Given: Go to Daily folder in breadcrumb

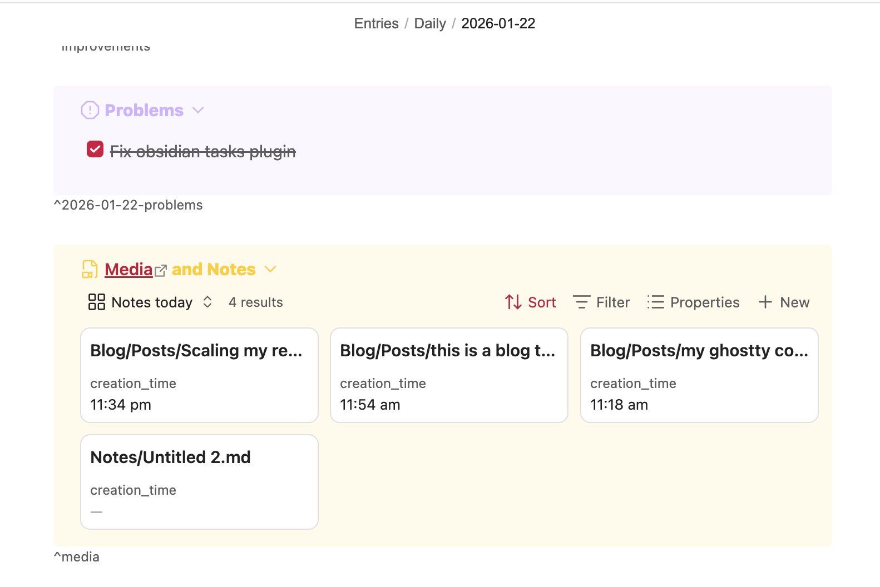Looking at the screenshot, I should coord(429,23).
